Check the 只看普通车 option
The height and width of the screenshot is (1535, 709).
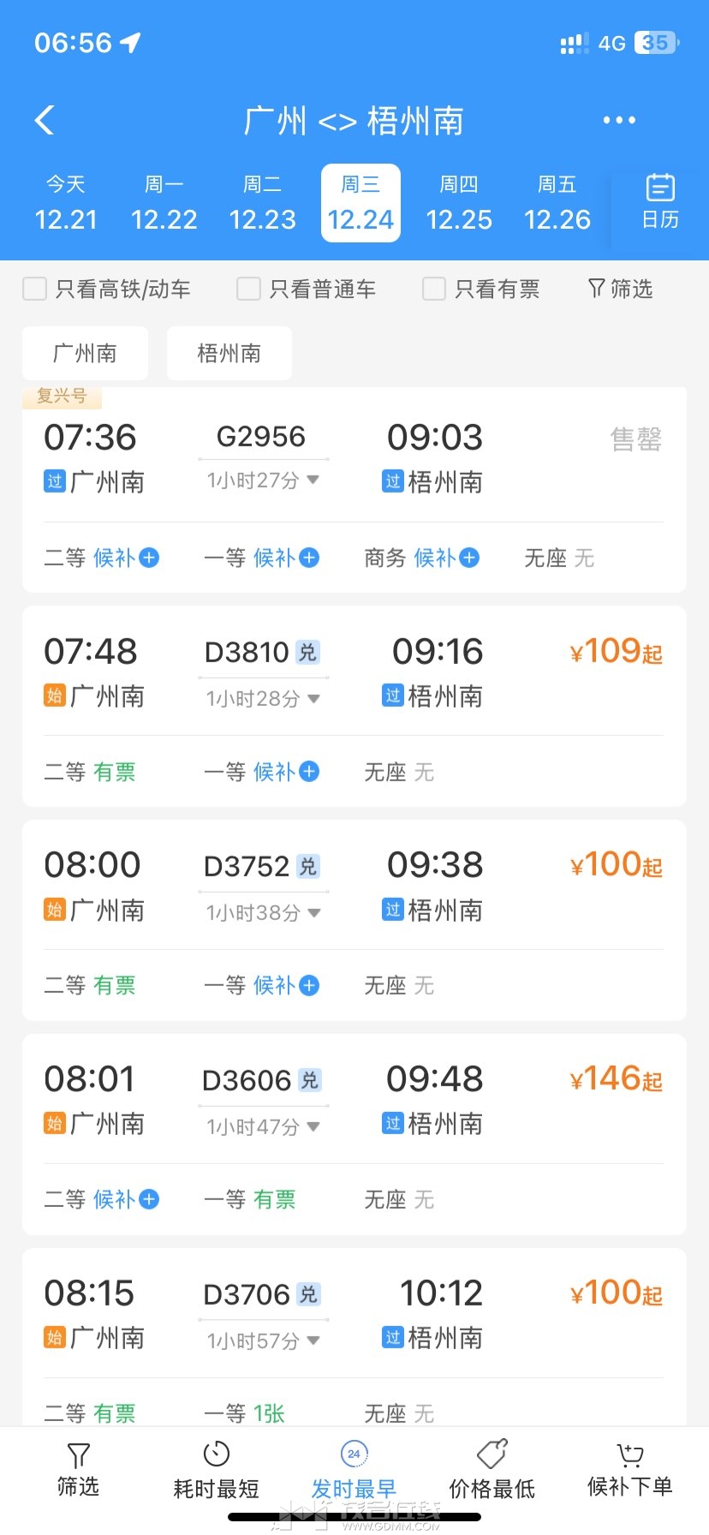[x=248, y=290]
